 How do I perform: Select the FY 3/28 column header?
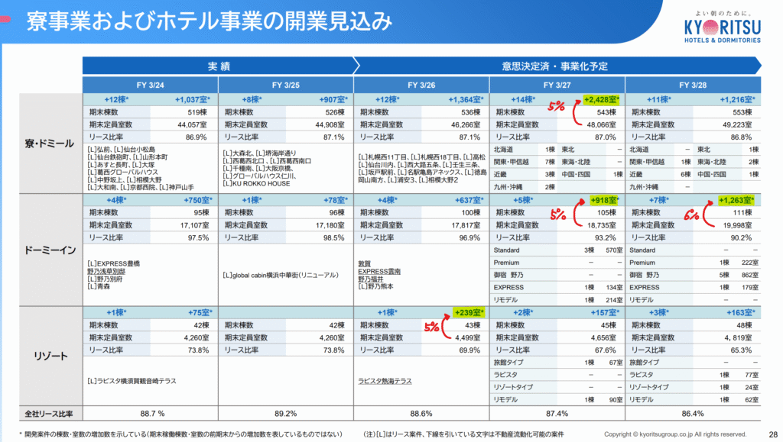pyautogui.click(x=693, y=84)
